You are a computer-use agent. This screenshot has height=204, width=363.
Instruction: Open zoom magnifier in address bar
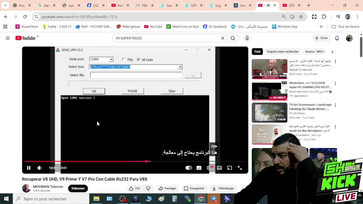(284, 17)
